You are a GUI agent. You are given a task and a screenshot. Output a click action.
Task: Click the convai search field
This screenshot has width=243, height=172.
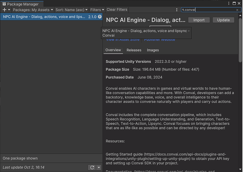tap(210, 10)
